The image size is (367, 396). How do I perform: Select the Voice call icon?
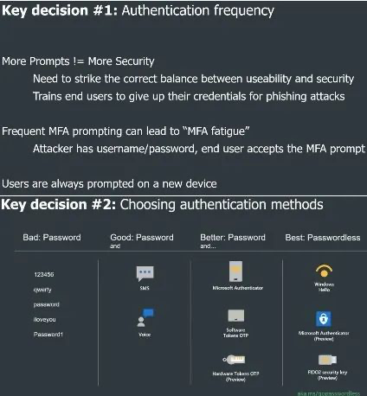(x=145, y=317)
